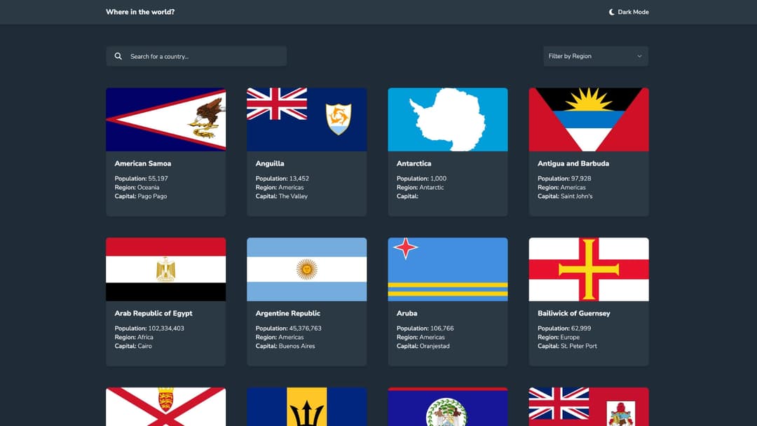Click the Barbados trident flag

[306, 406]
